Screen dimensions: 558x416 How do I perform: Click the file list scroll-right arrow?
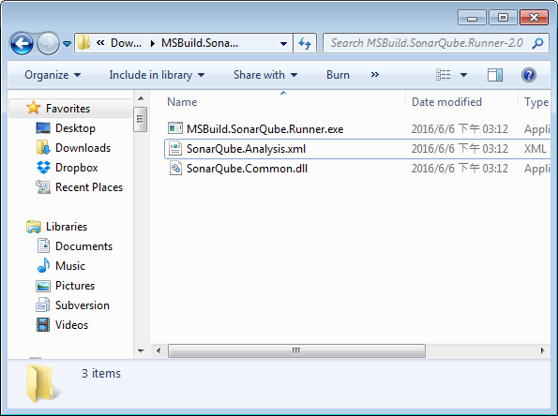542,351
